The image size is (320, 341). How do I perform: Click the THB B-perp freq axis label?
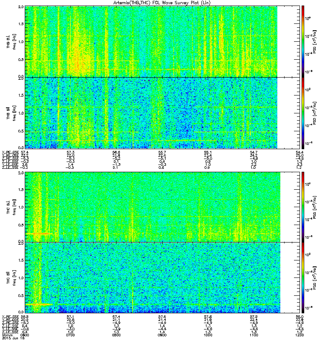(11, 41)
